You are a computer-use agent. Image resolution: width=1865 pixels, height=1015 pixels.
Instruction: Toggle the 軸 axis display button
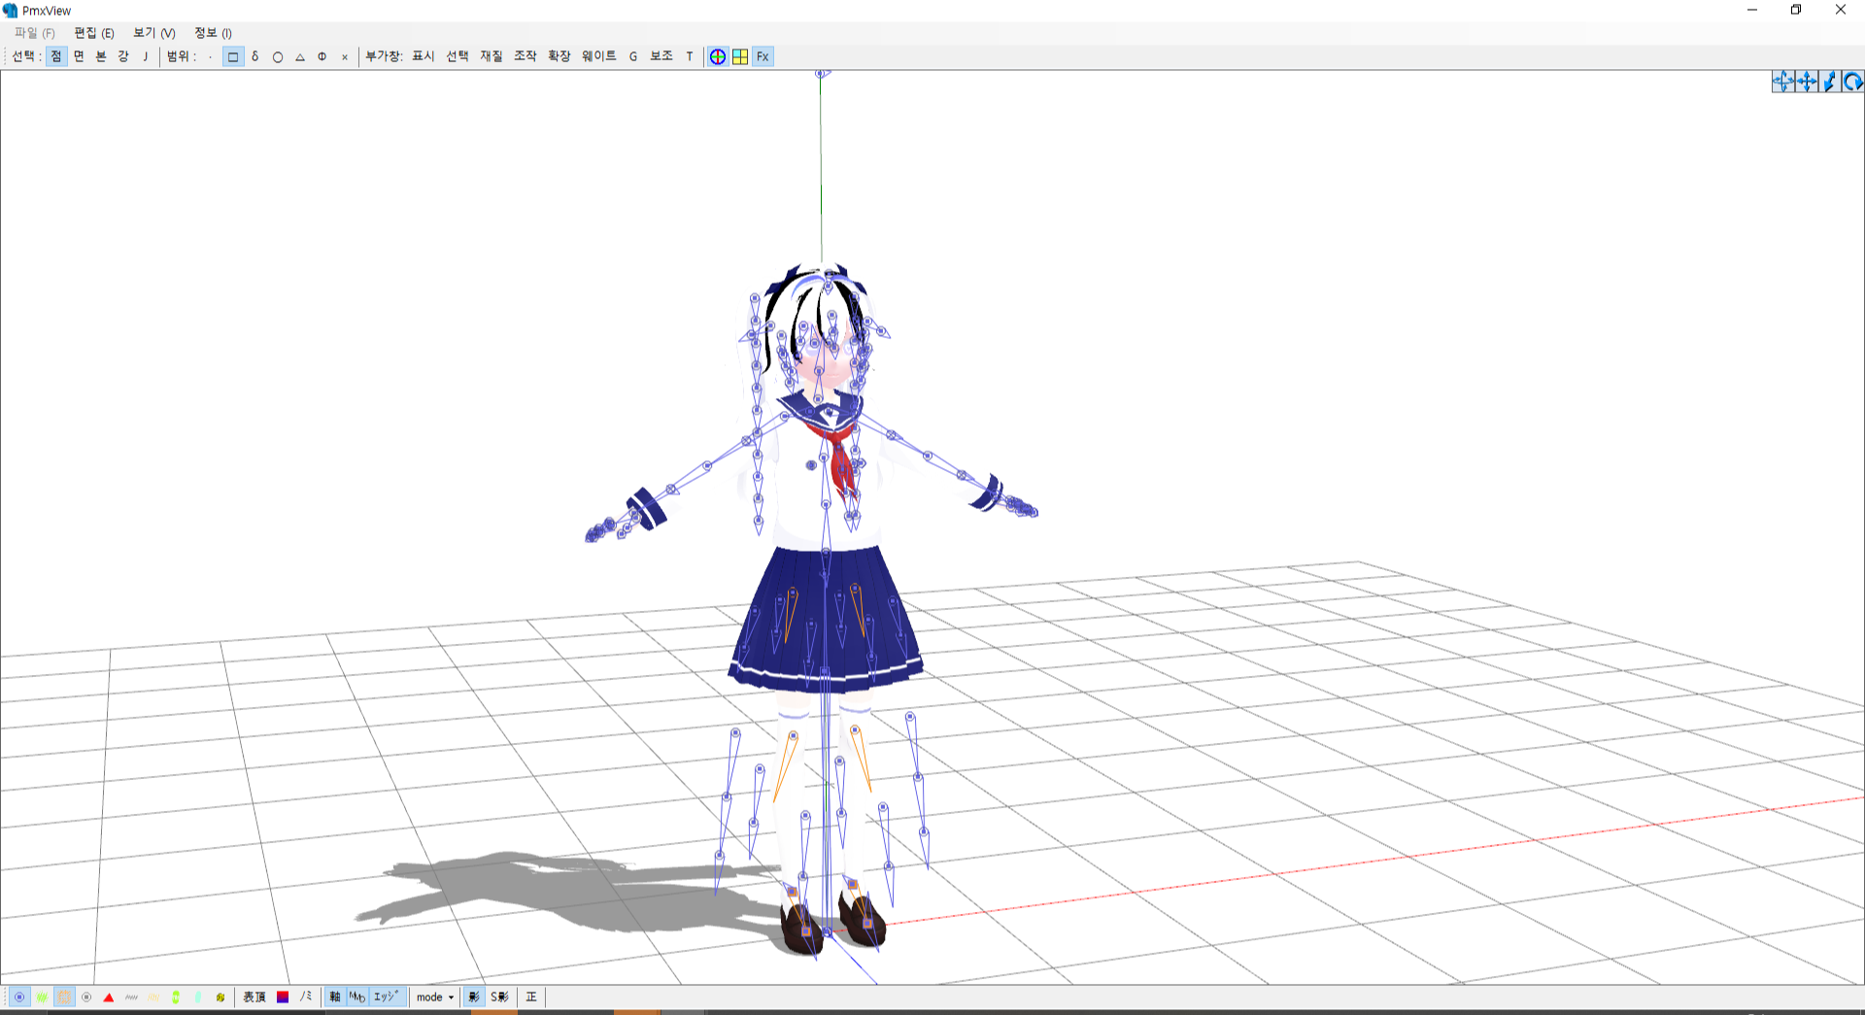[335, 998]
